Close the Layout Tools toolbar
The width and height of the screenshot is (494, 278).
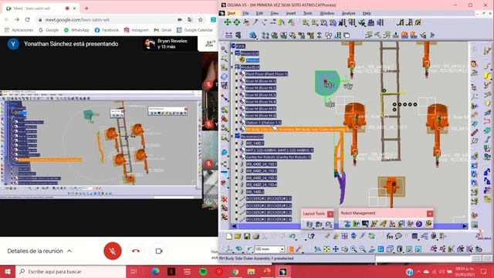tap(330, 214)
